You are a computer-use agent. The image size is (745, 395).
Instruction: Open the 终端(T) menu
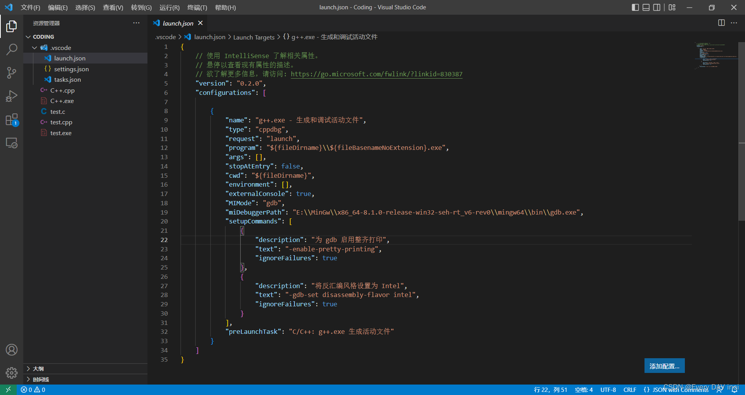pos(197,7)
